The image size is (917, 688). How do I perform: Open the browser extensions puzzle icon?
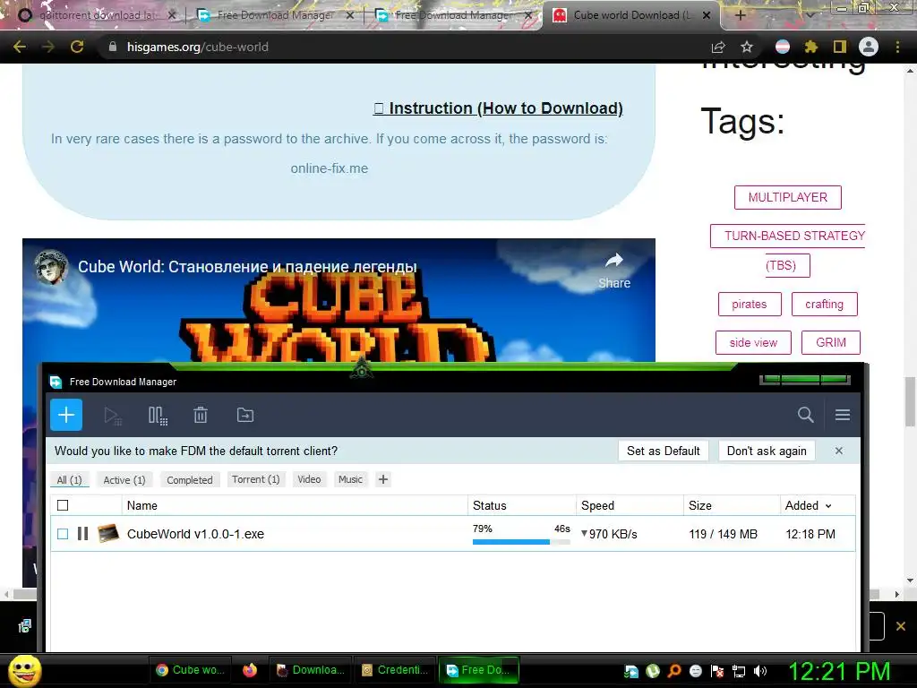coord(810,47)
